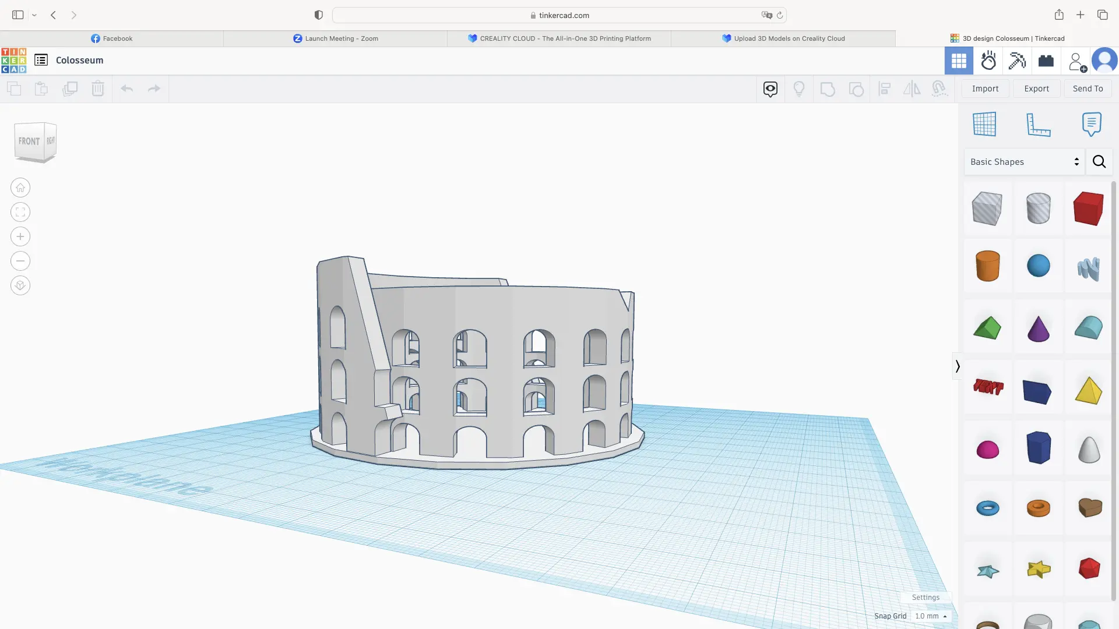The image size is (1119, 629).
Task: Select the Notes tool in shapes panel
Action: (1092, 124)
